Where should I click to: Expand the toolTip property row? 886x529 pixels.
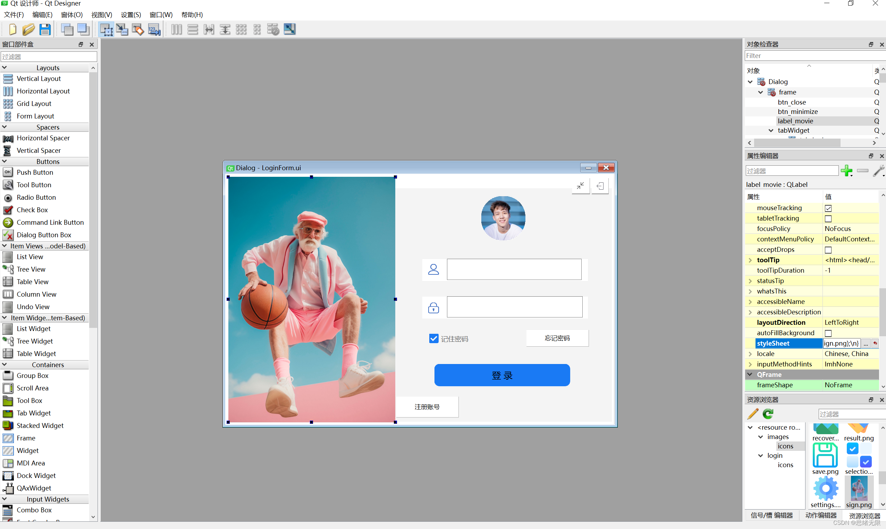click(750, 260)
